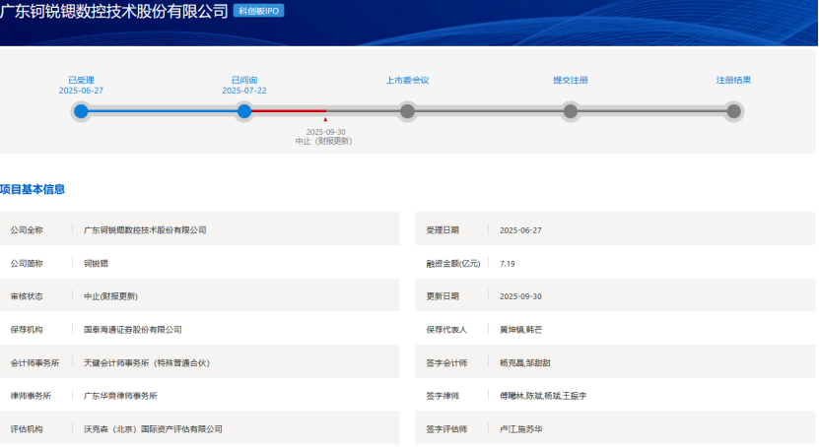Click the 7.19 financing amount value
This screenshot has height=447, width=819.
coord(509,263)
